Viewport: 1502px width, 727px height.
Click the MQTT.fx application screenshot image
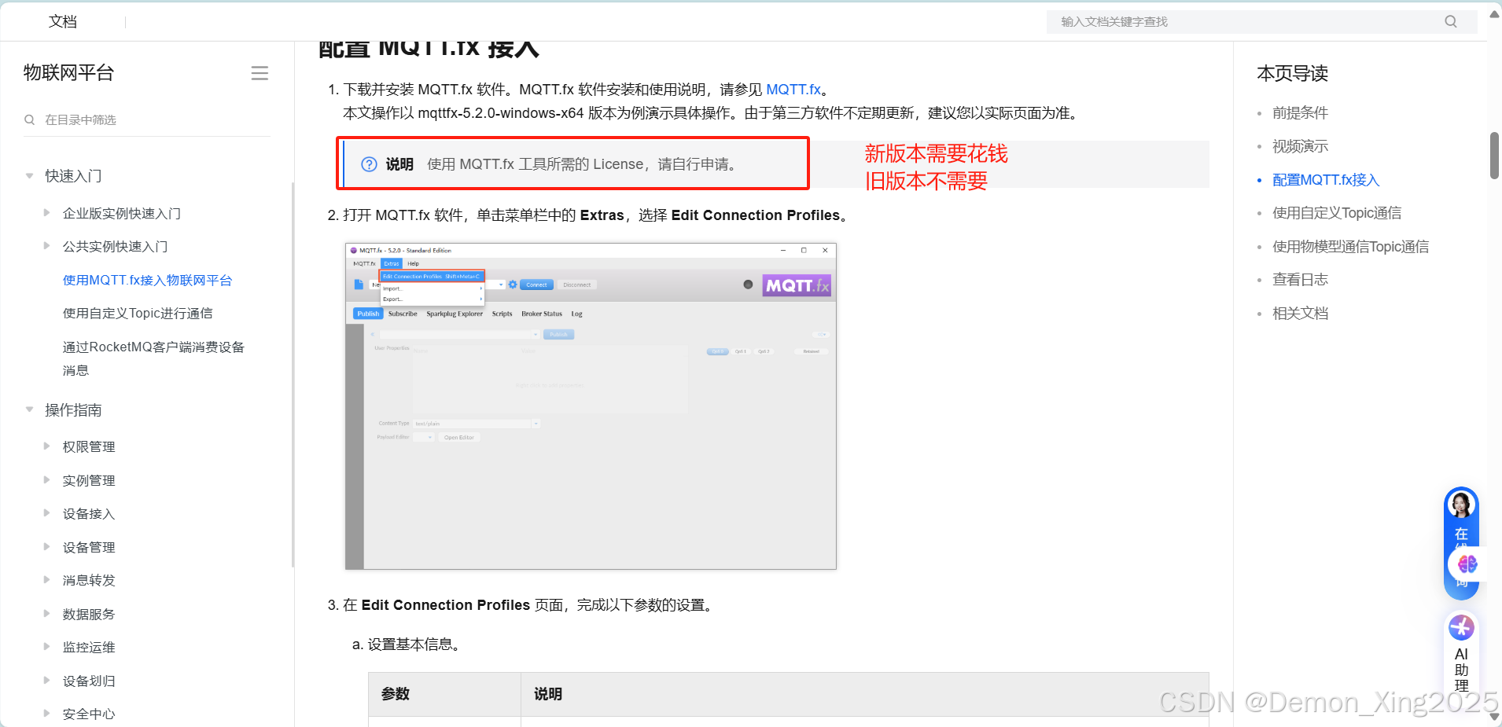tap(591, 406)
